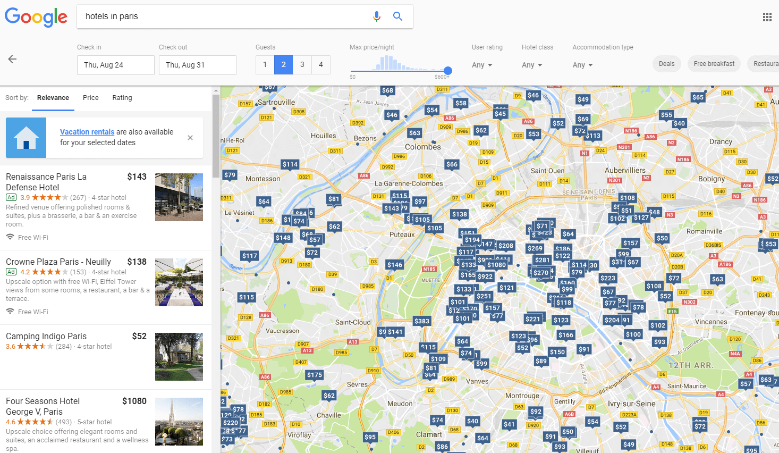779x453 pixels.
Task: Enable the Deals filter
Action: 666,63
